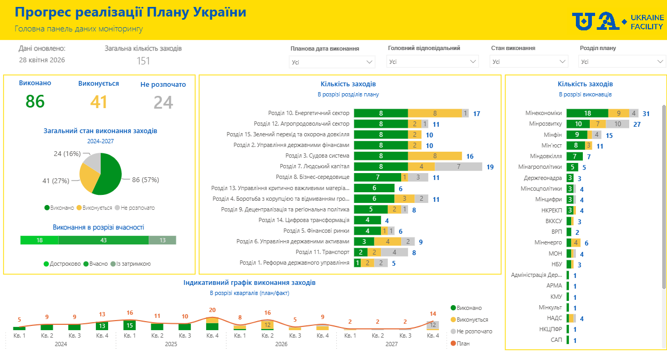Image resolution: width=667 pixels, height=352 pixels.
Task: Click the Виконується card value 41
Action: click(x=99, y=101)
